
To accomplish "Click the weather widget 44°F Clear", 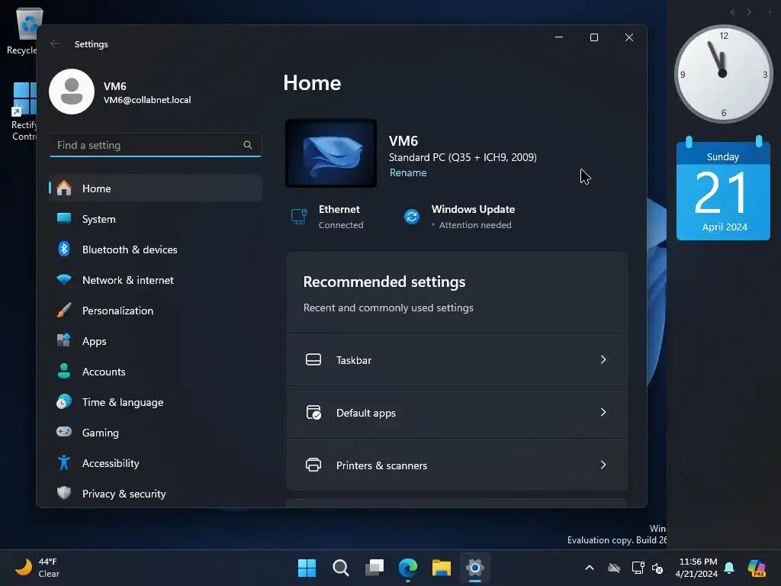I will (37, 568).
